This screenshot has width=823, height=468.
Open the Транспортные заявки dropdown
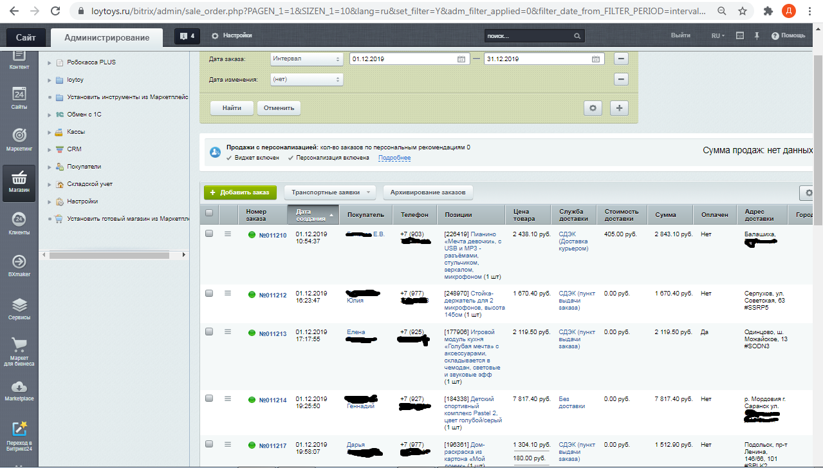tap(330, 192)
